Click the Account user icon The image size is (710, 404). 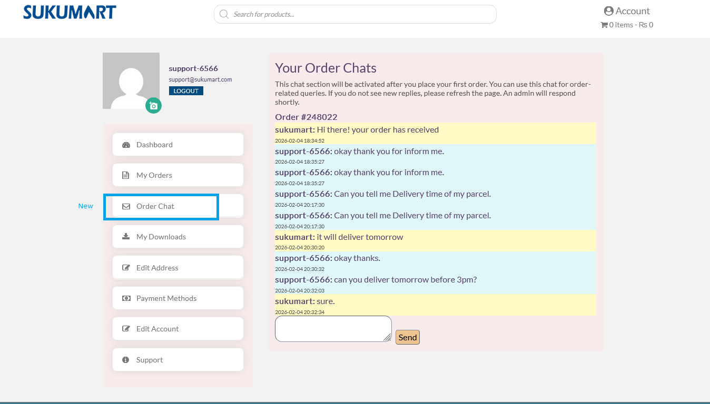coord(609,11)
